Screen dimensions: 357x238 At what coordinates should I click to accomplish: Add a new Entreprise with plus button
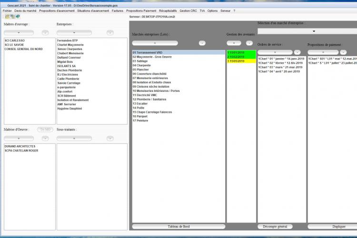(74, 33)
